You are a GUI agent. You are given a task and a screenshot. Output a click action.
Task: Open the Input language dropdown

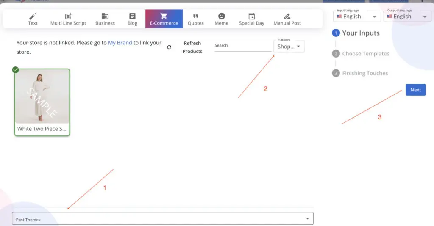357,17
